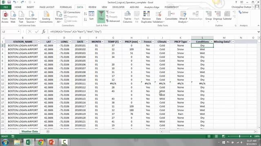
Task: Open the Missing Data? filter dropdown
Action: [233, 41]
